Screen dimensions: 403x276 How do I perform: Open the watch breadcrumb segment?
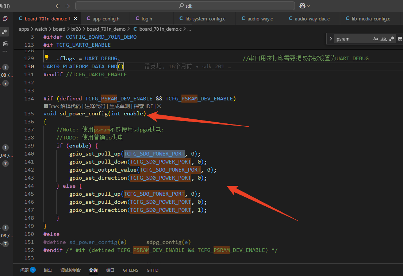click(41, 29)
